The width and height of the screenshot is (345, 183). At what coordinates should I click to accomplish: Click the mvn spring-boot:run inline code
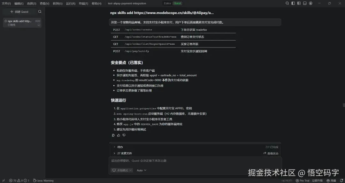coord(132,114)
